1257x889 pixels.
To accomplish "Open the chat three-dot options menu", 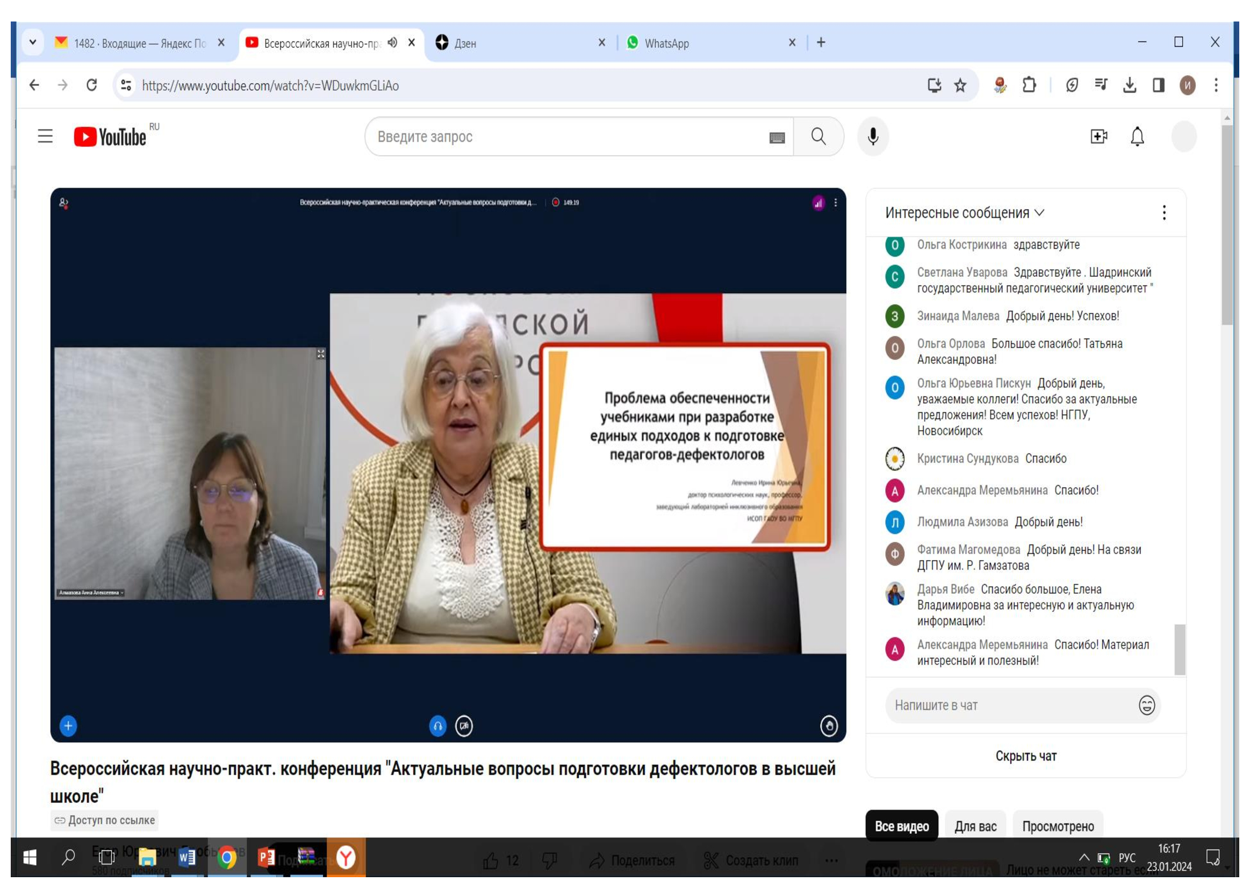I will tap(1164, 213).
